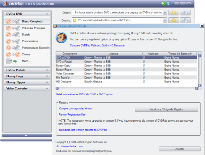Viewport: 205px width, 155px height.
Task: Click the horizontal scrollbar left arrow
Action: (57, 89)
